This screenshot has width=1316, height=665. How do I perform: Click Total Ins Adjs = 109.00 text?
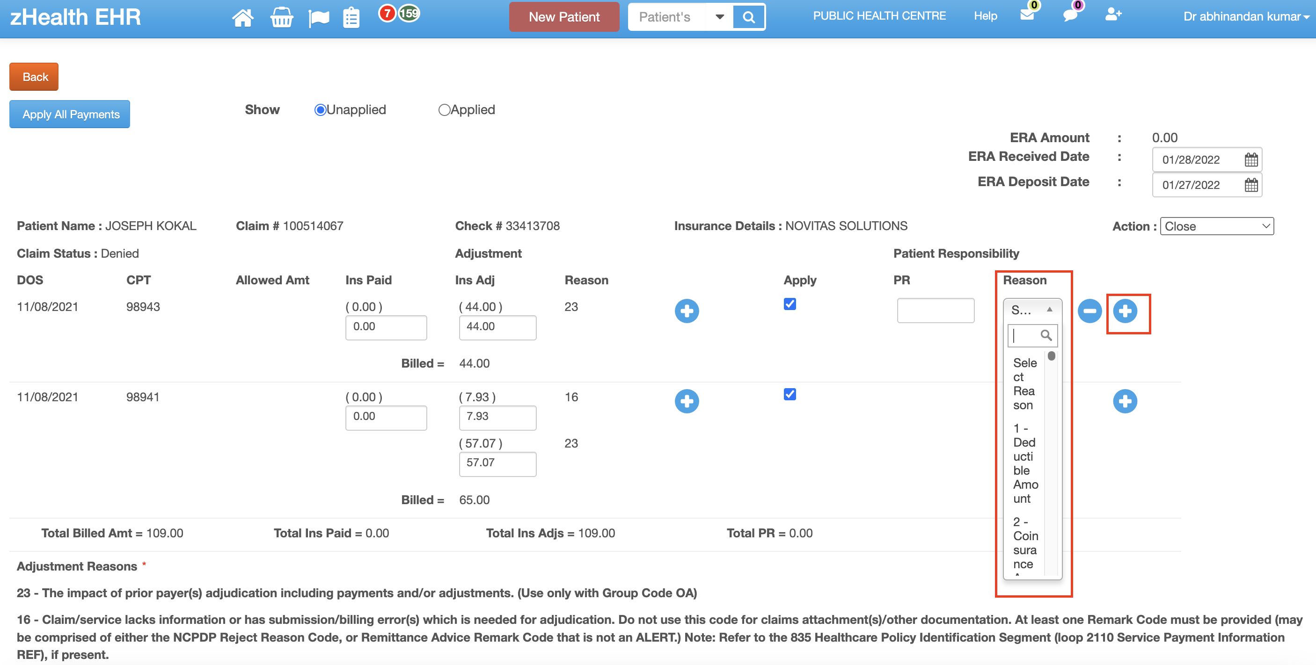pos(550,533)
